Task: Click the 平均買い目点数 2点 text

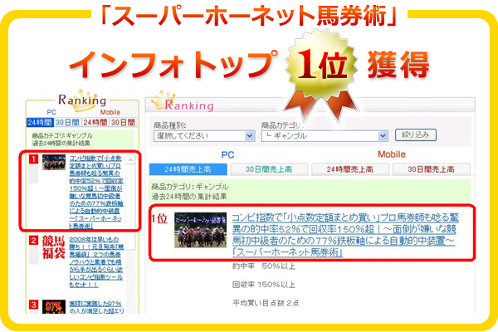Action: [x=266, y=303]
